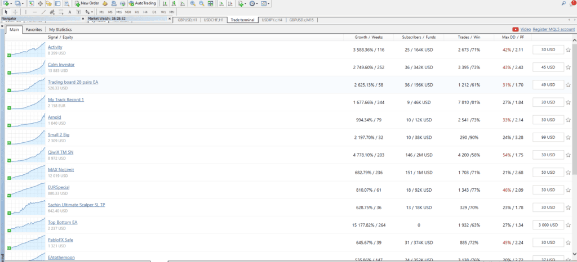The width and height of the screenshot is (577, 262).
Task: Select the arrow cursor tool
Action: (6, 12)
